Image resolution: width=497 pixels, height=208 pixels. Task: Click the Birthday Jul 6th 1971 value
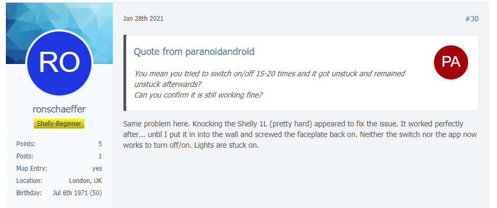[77, 193]
